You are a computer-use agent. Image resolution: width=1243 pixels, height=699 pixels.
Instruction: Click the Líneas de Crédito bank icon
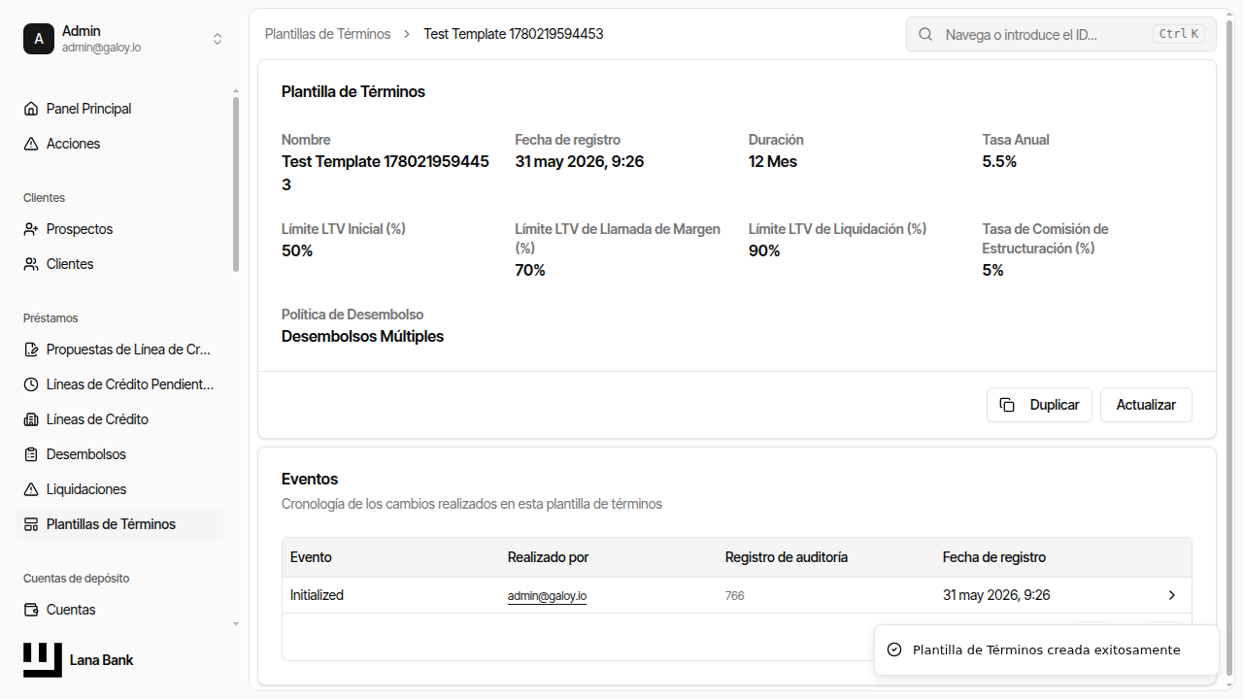(31, 419)
